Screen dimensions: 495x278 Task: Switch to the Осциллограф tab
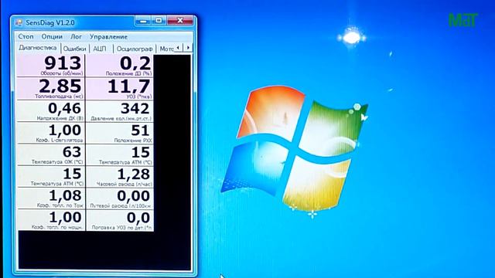(135, 49)
